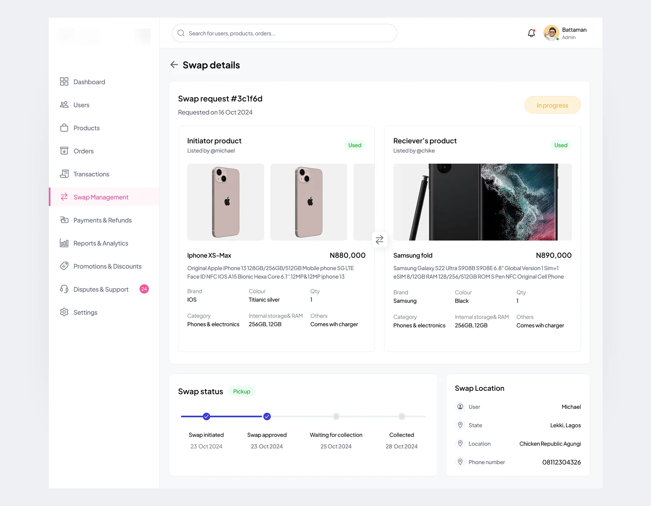Click the Payments & Refunds icon
This screenshot has height=506, width=651.
(64, 220)
